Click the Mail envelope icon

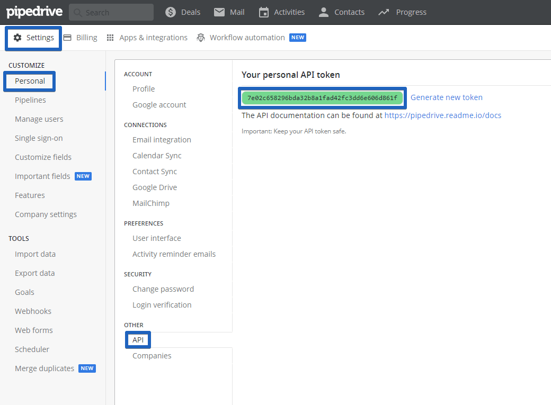[x=219, y=12]
